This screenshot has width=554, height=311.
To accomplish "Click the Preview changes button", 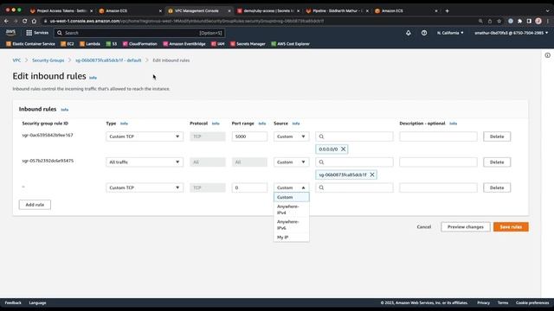I will click(466, 226).
